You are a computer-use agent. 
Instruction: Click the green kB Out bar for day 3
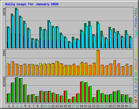[x=17, y=90]
